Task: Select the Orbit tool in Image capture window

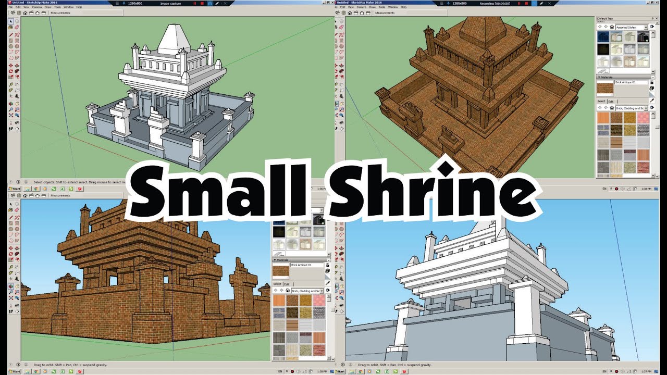Action: (11, 104)
